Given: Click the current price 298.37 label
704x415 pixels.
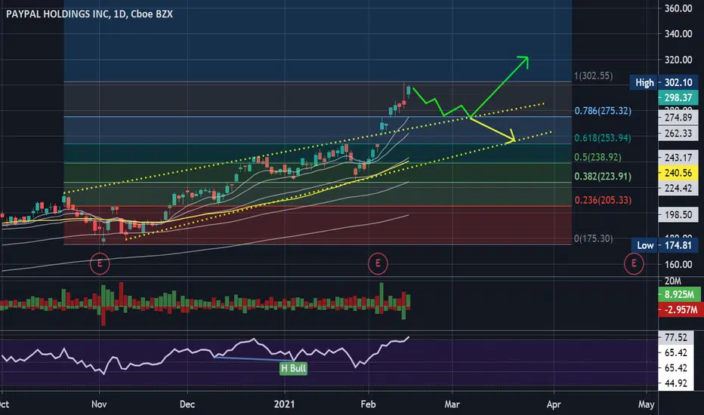Looking at the screenshot, I should [x=678, y=97].
